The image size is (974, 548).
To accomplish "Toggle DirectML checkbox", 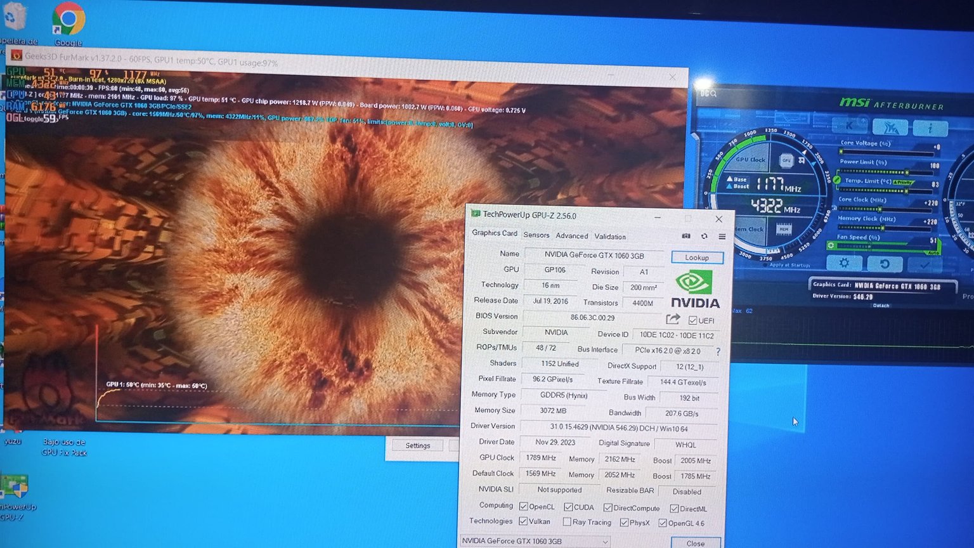I will point(674,508).
